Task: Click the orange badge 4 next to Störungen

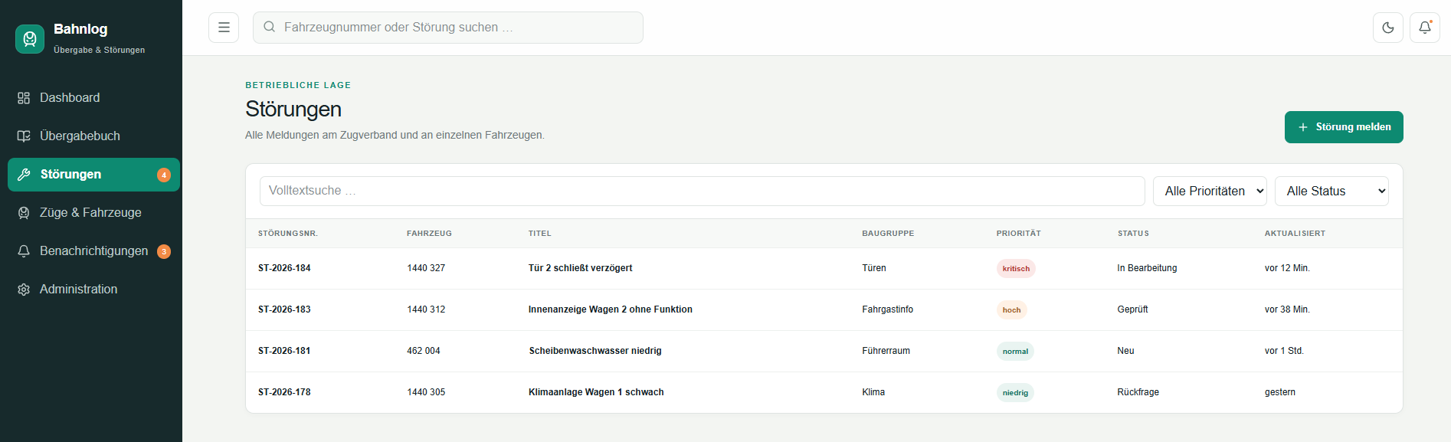Action: tap(164, 175)
